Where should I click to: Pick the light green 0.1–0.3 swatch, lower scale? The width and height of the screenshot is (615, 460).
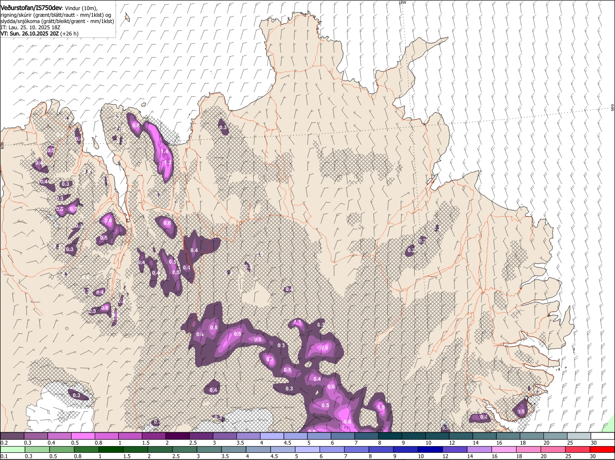point(12,449)
